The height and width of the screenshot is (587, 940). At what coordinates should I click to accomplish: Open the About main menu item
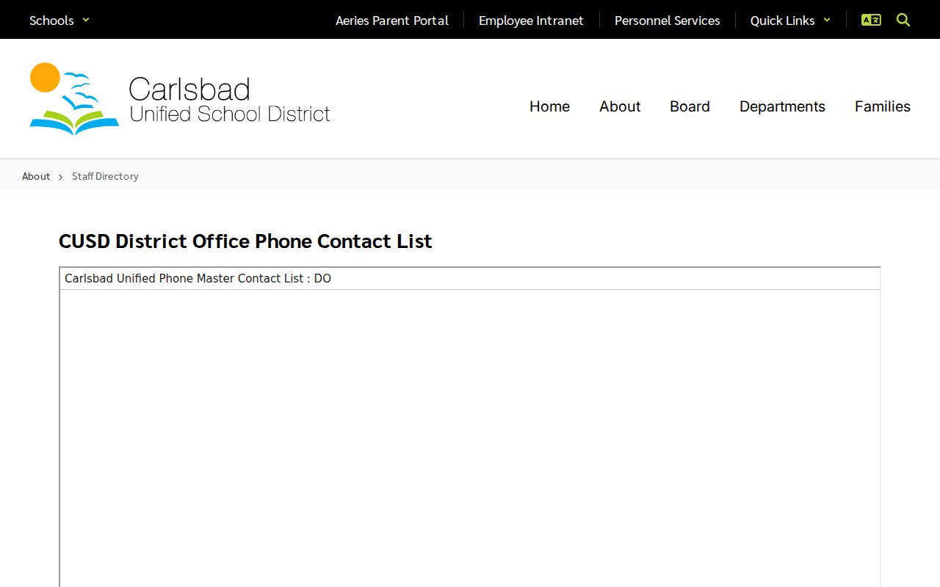[620, 106]
